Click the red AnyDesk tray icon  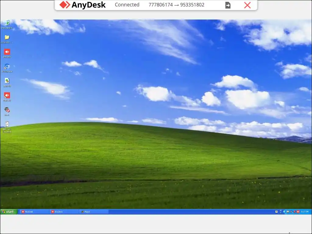tap(298, 212)
